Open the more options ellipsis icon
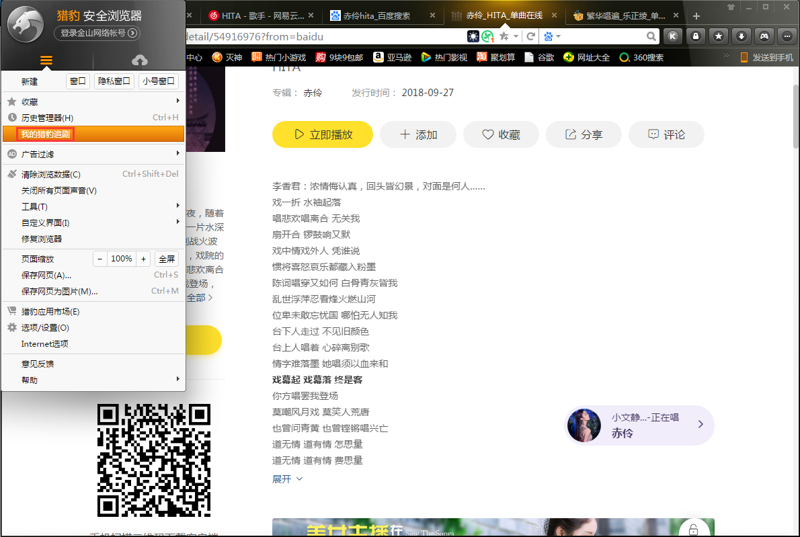 (x=787, y=36)
